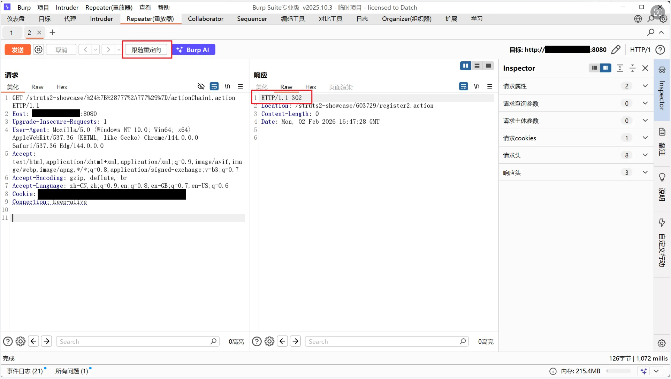This screenshot has height=379, width=671.
Task: Open history-back dropdown arrow
Action: 96,50
